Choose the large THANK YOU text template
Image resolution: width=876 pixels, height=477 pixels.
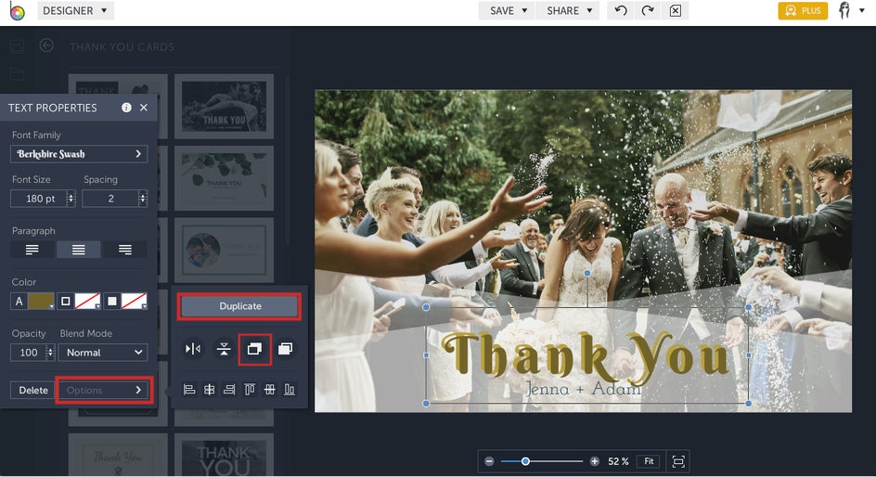pos(224,456)
